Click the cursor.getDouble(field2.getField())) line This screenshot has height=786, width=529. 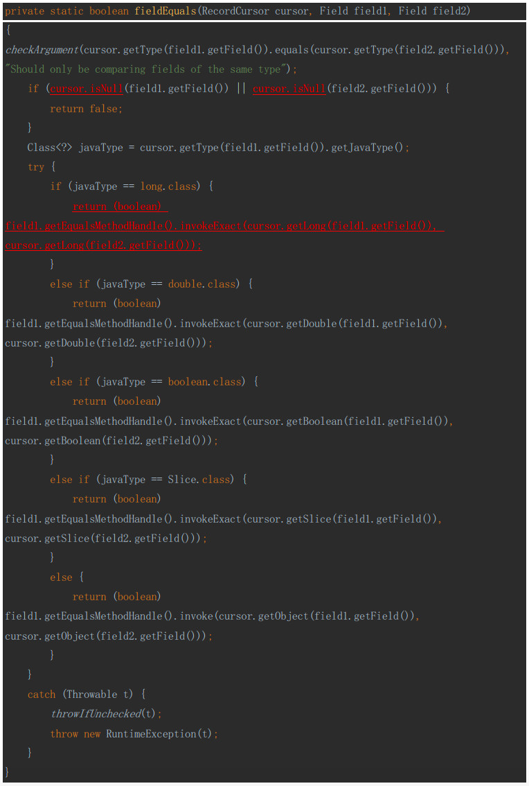pos(109,343)
